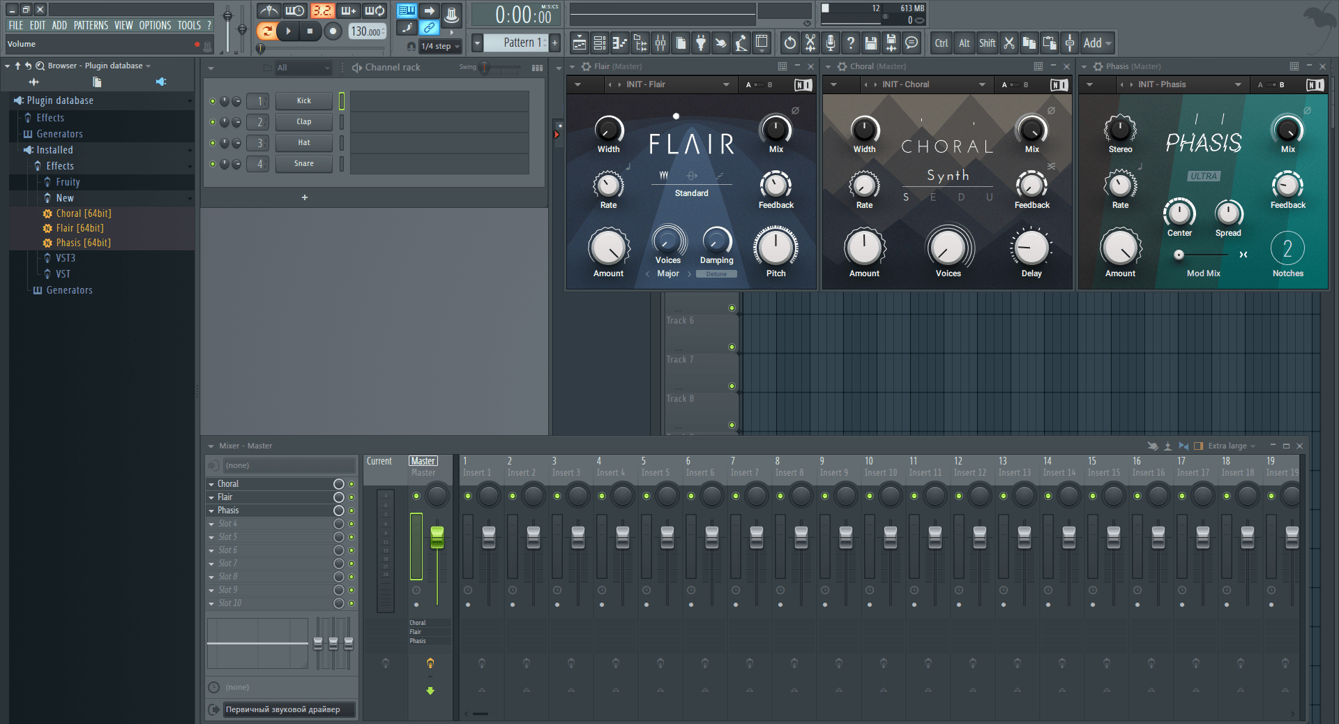Mute the Master mixer track
Image resolution: width=1339 pixels, height=724 pixels.
click(416, 496)
